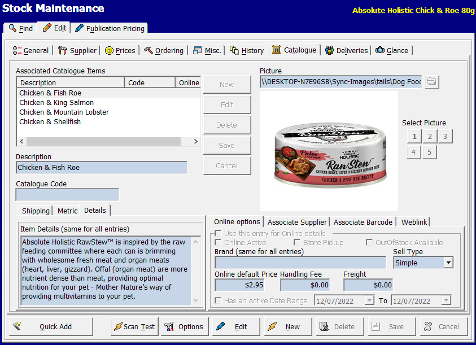Click the Scan Test lightning button

click(x=134, y=326)
